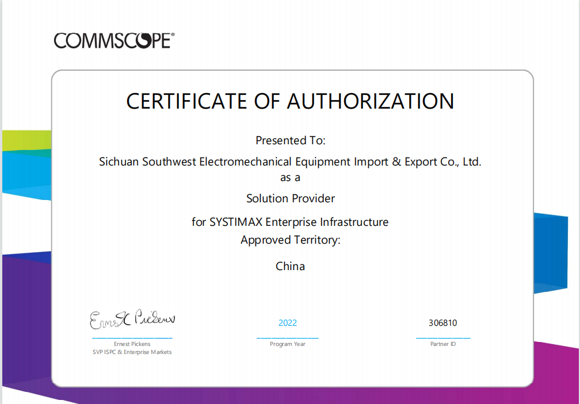580x404 pixels.
Task: Select the 'CERTIFICATE OF AUTHORIZATION' heading
Action: (290, 101)
